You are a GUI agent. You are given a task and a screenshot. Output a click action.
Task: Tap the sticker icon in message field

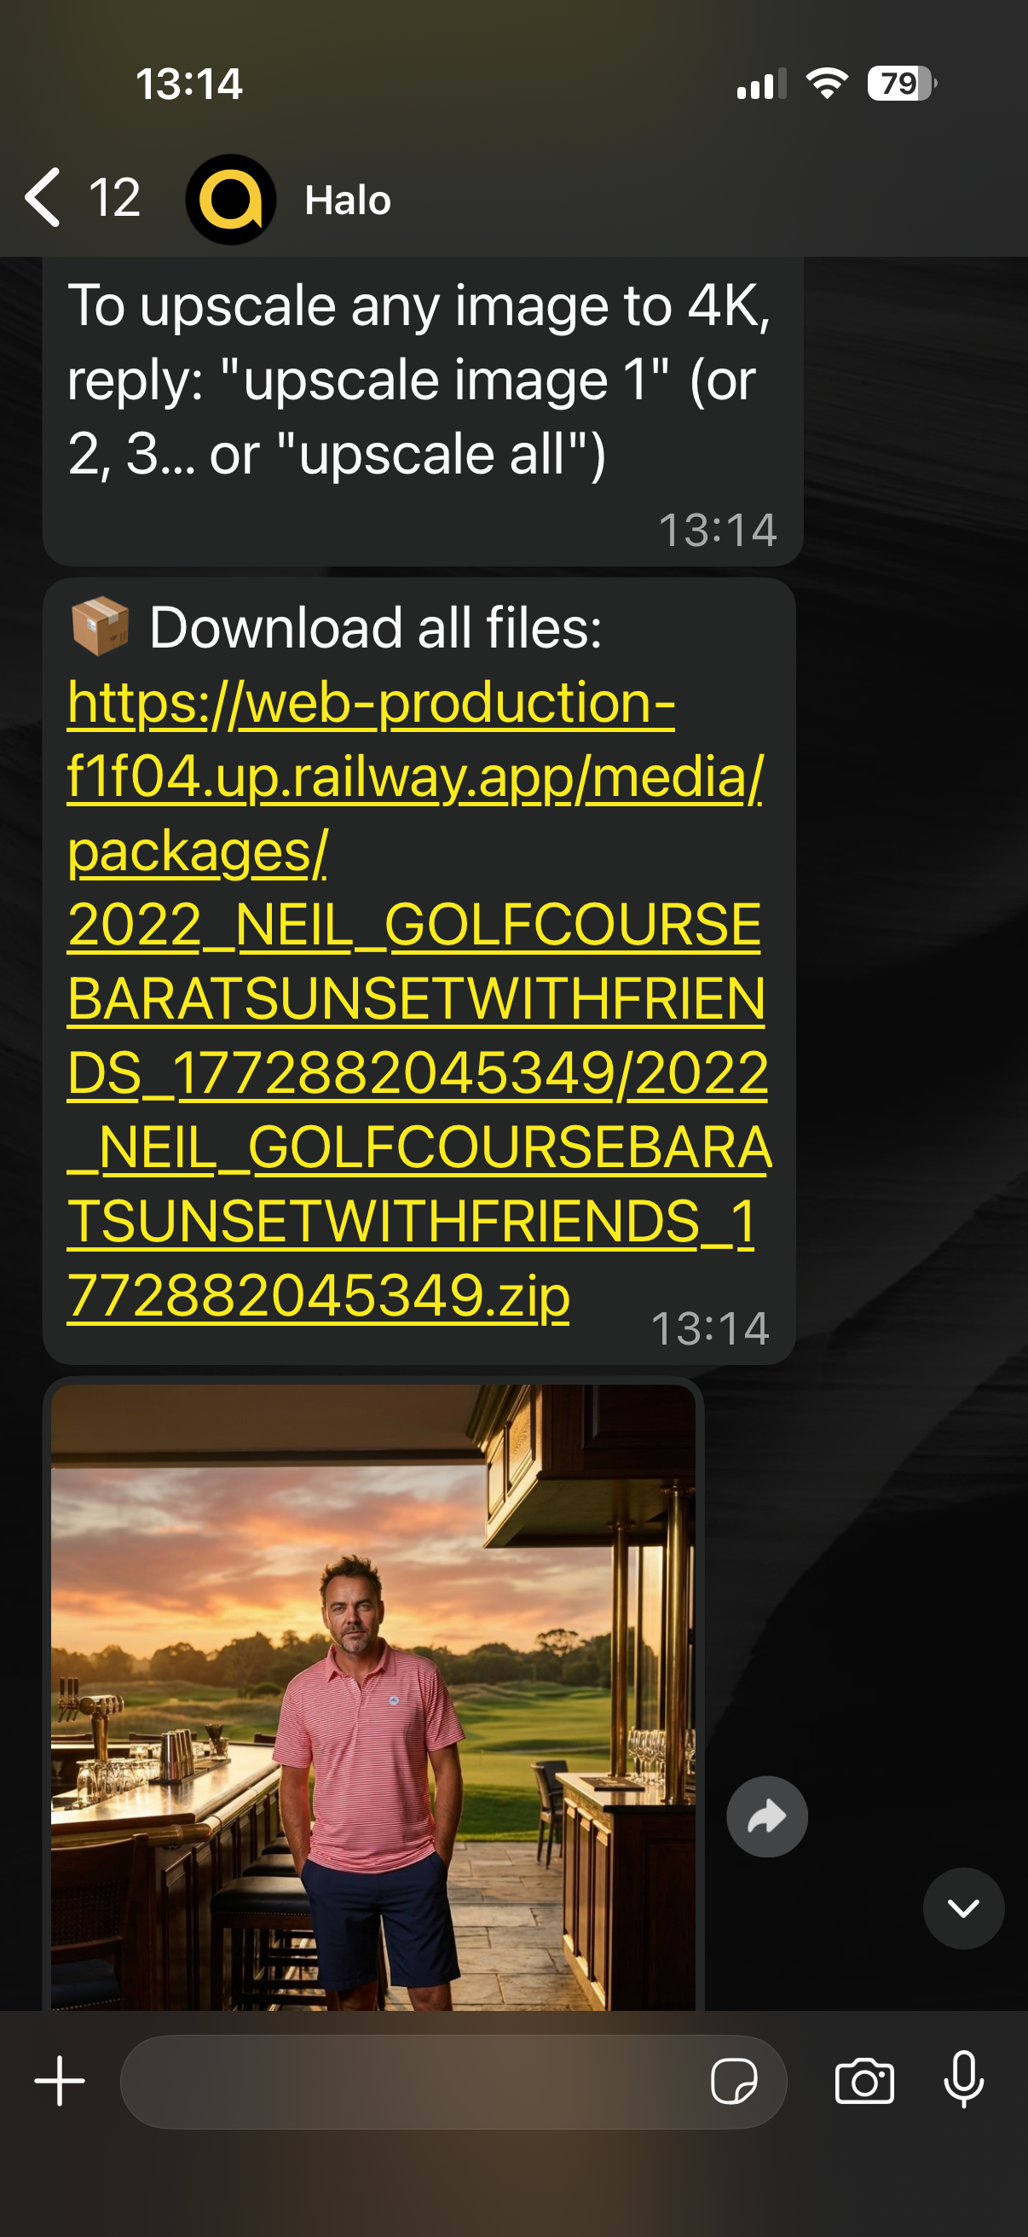point(734,2082)
